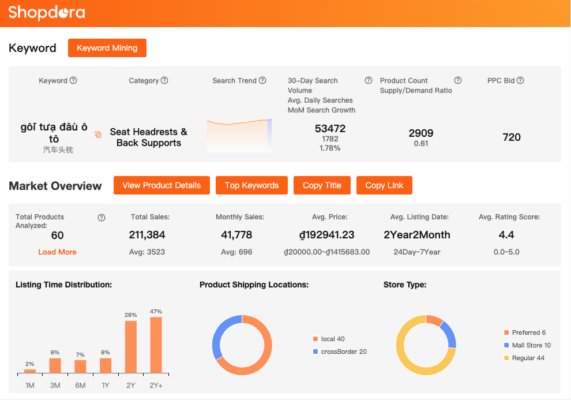Click the Keyword column help icon
The height and width of the screenshot is (400, 571).
[x=73, y=81]
